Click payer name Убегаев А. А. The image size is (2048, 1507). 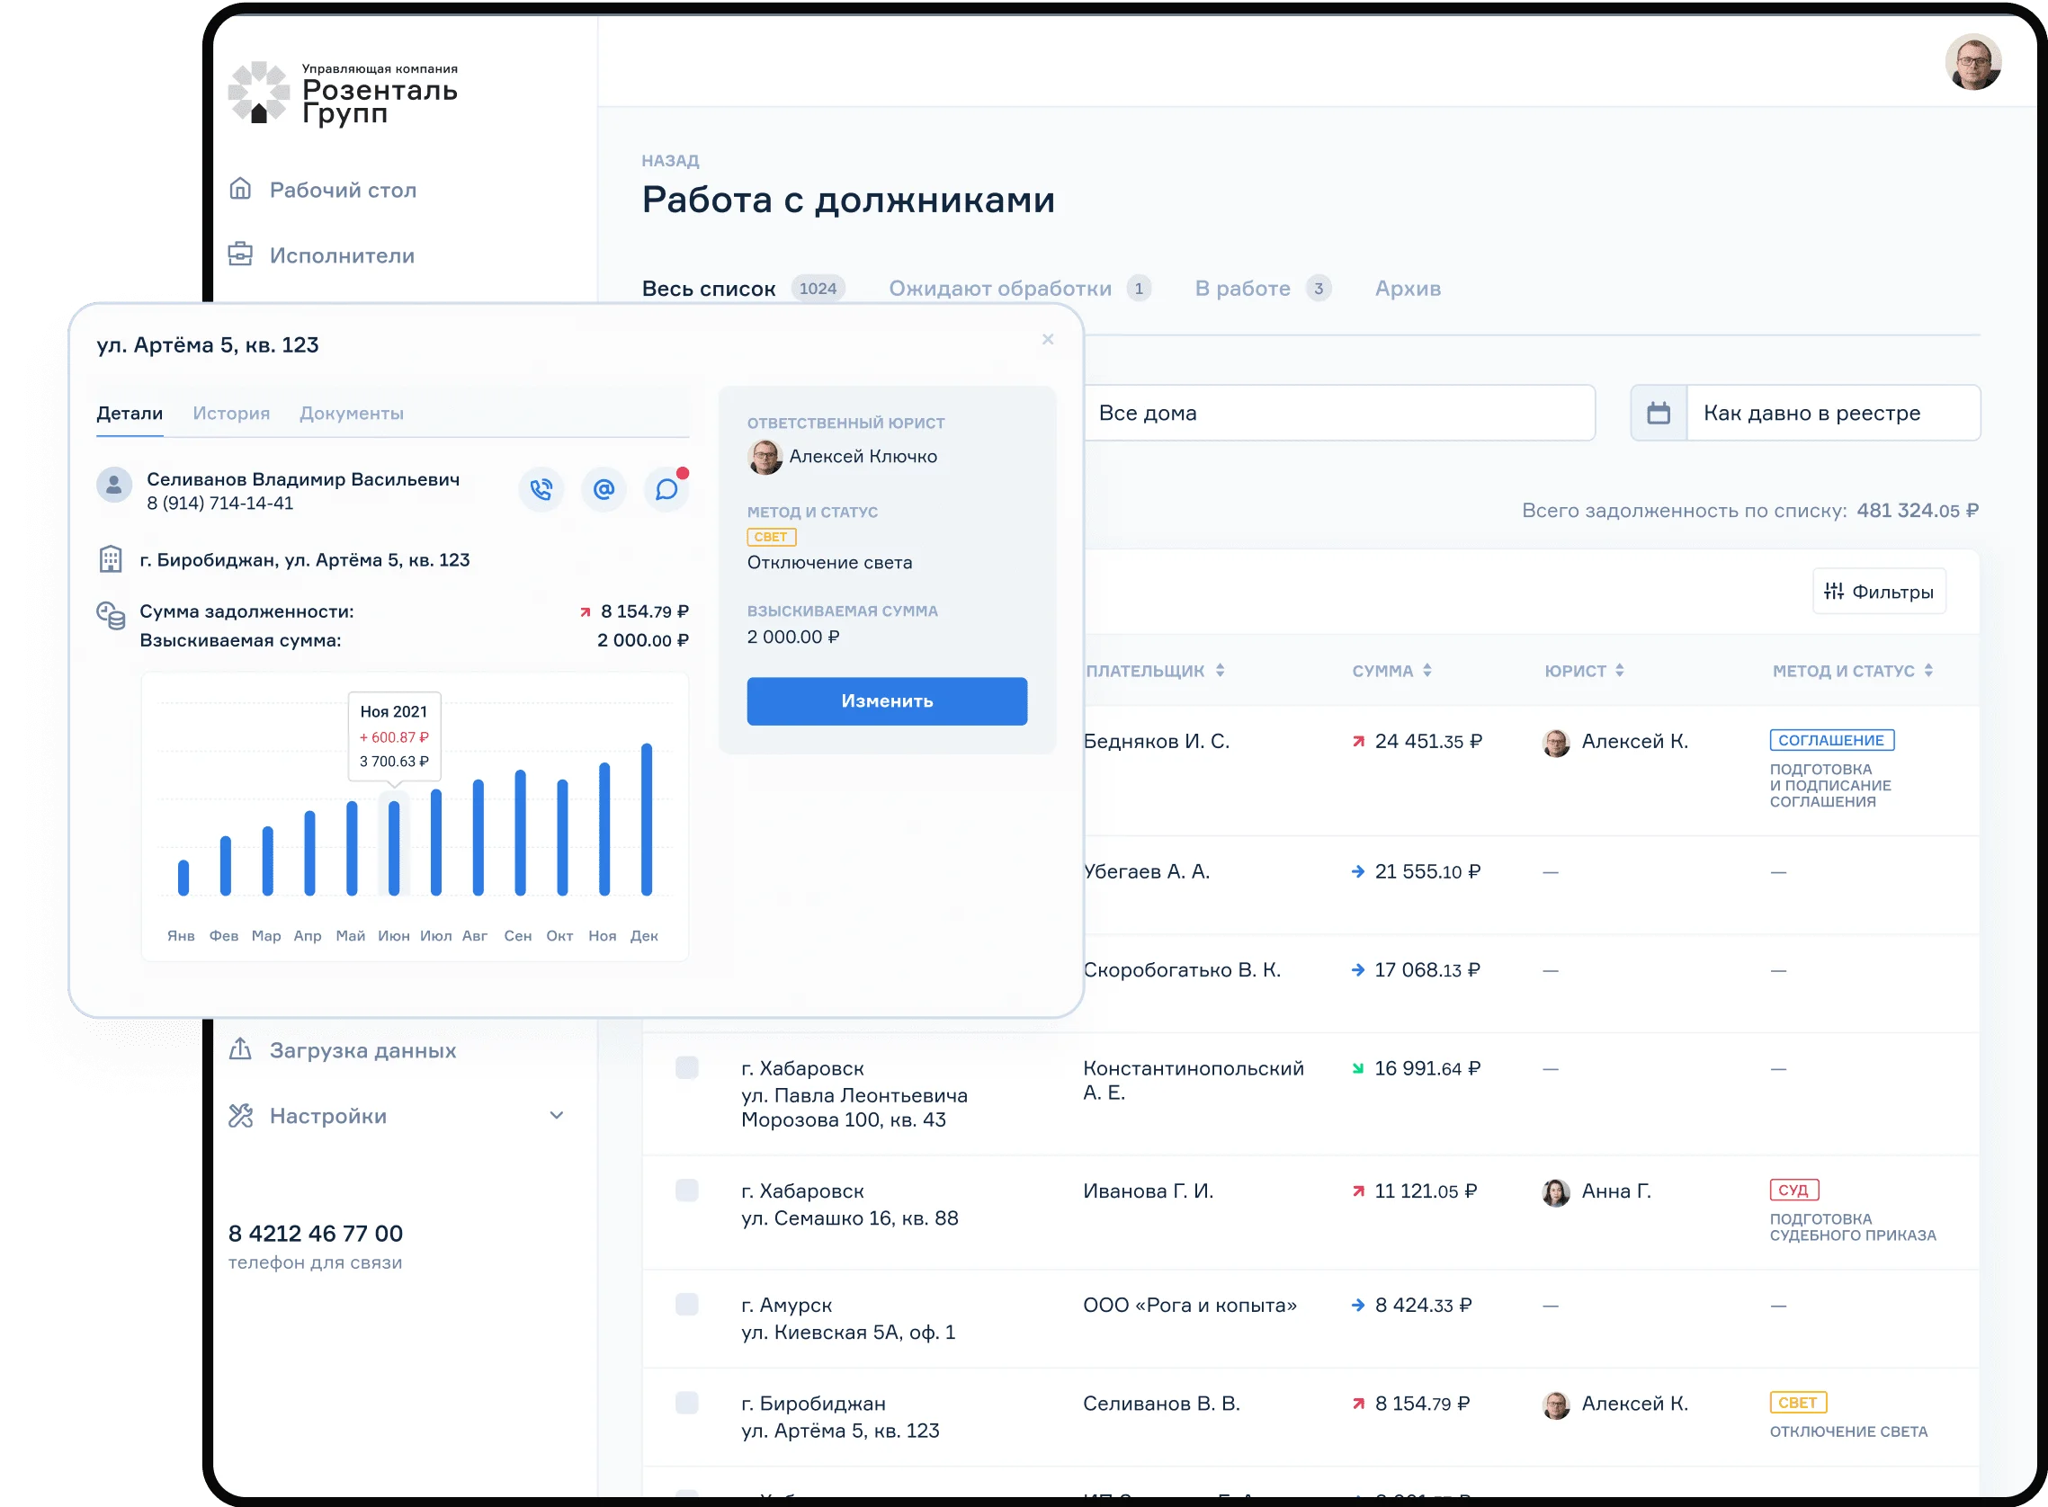coord(1146,872)
